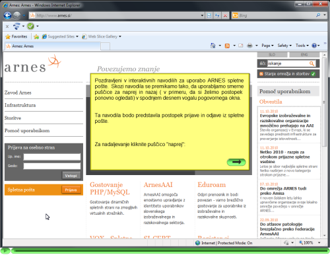Open the Safety dropdown menu

(x=284, y=46)
